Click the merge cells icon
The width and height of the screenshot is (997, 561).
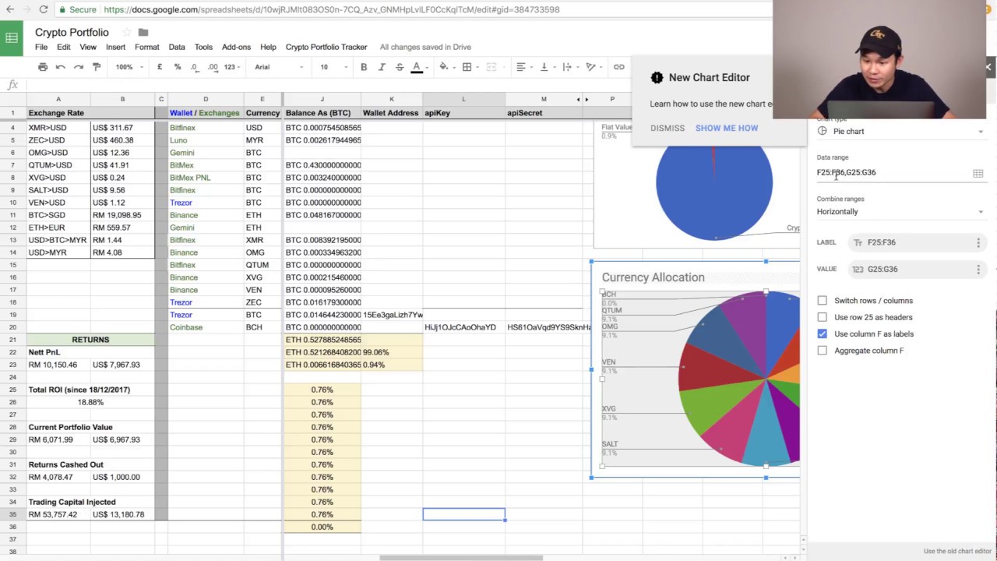491,67
